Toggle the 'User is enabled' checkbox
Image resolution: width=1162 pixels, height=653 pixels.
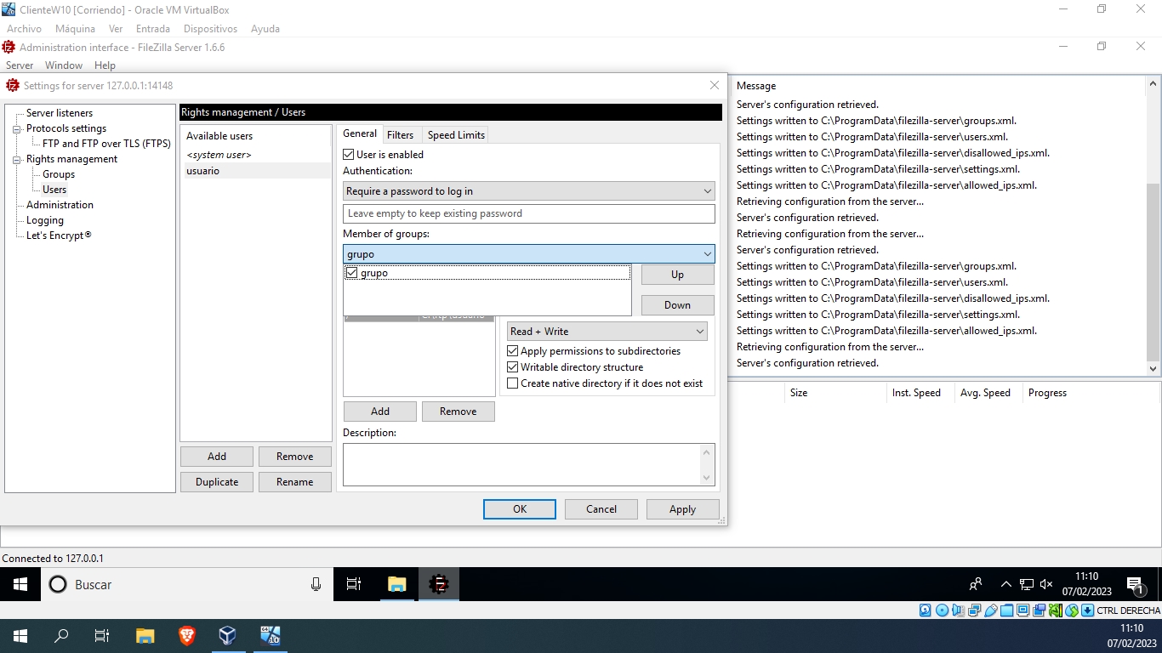click(348, 155)
